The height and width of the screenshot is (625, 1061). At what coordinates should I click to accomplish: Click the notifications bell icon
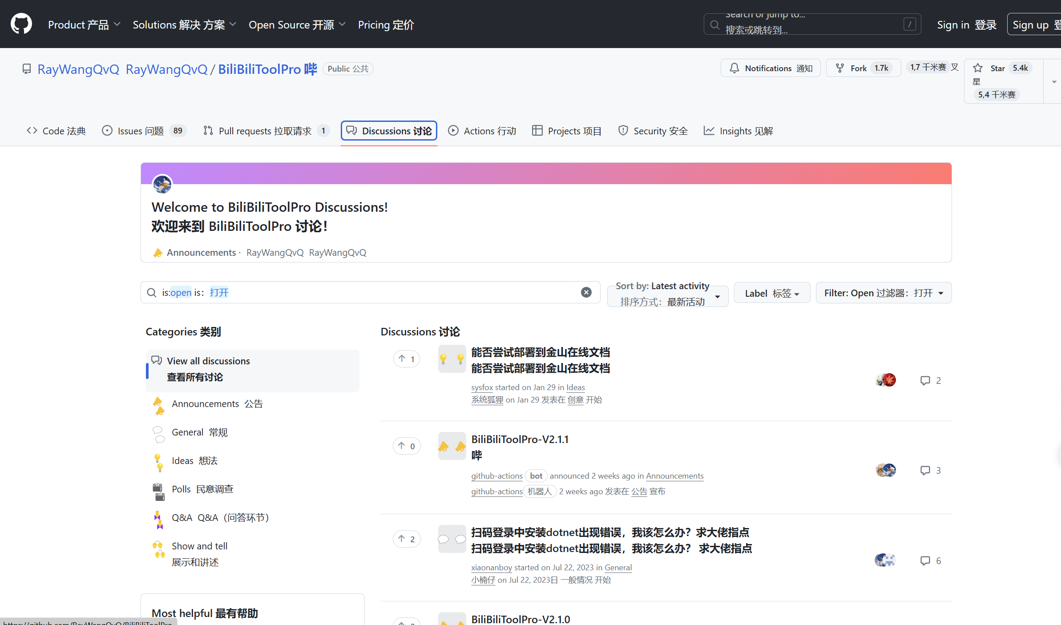[734, 68]
